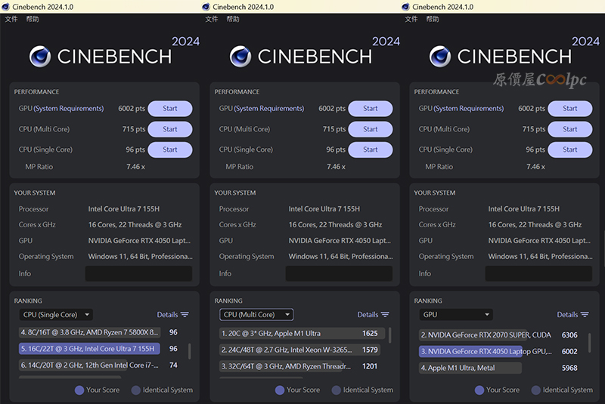Viewport: 605px width, 404px height.
Task: Start GPU test in left Cinebench window
Action: coord(169,109)
